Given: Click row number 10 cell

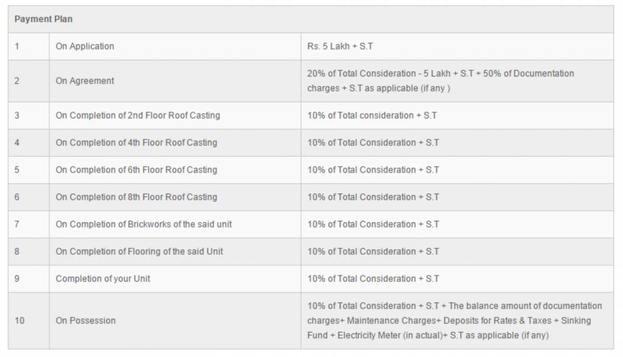Looking at the screenshot, I should click(x=20, y=321).
